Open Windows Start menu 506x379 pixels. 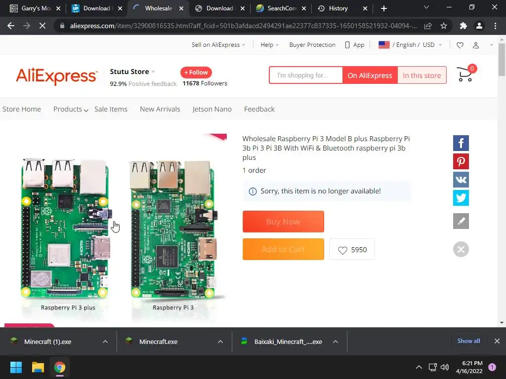pyautogui.click(x=16, y=367)
